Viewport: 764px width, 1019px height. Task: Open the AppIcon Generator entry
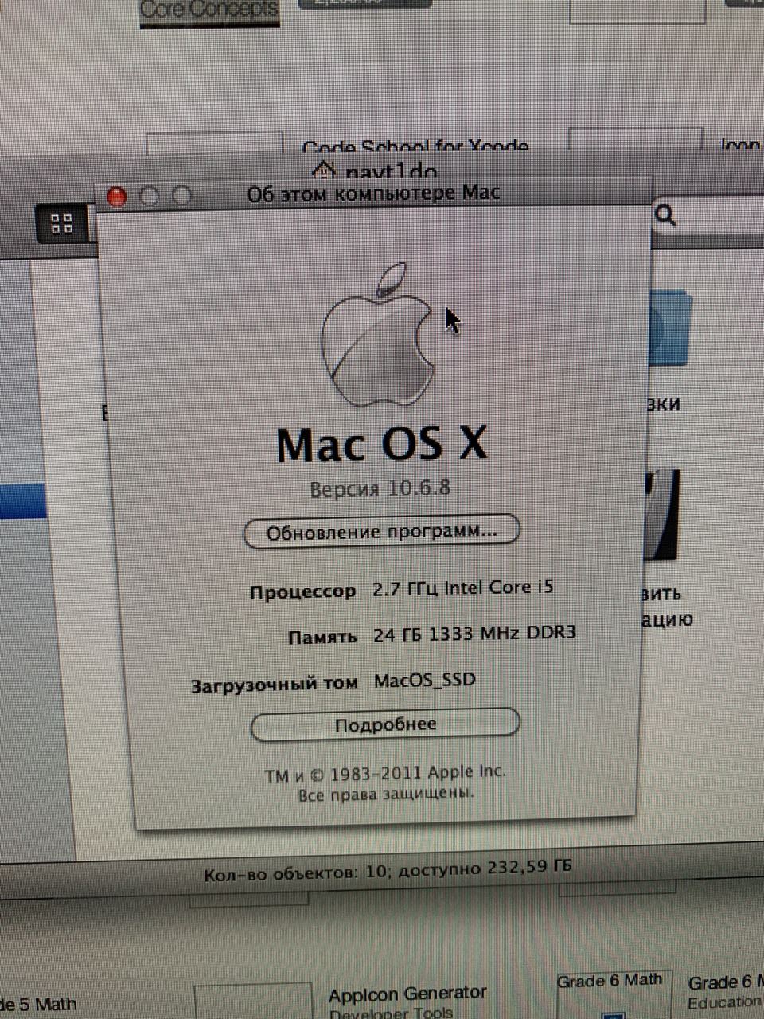click(x=407, y=994)
